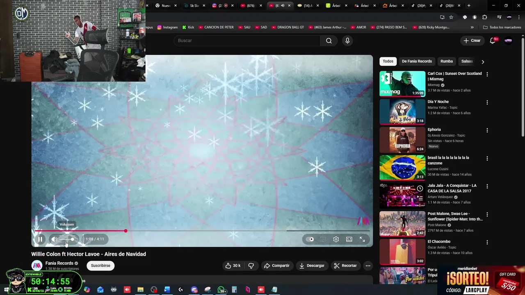
Task: Open options for brasil la la la video
Action: tap(487, 158)
